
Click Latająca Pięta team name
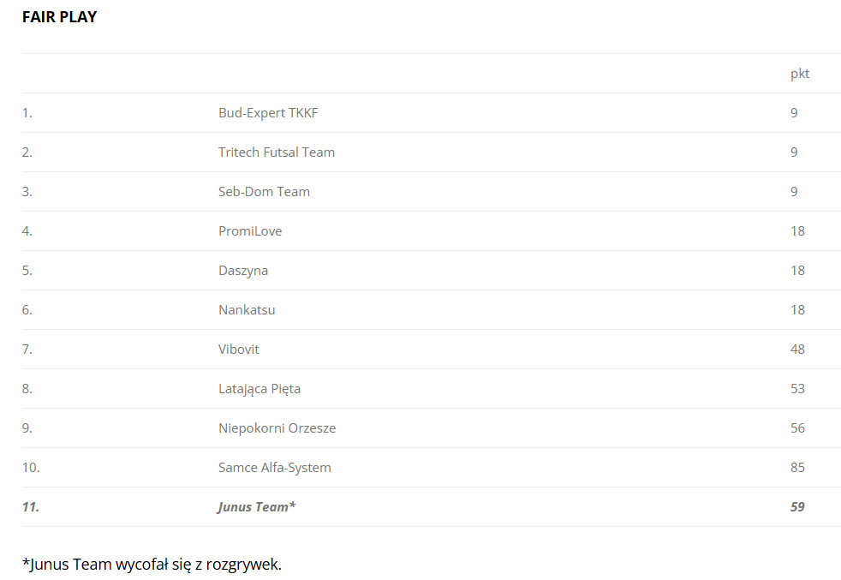[x=259, y=389]
